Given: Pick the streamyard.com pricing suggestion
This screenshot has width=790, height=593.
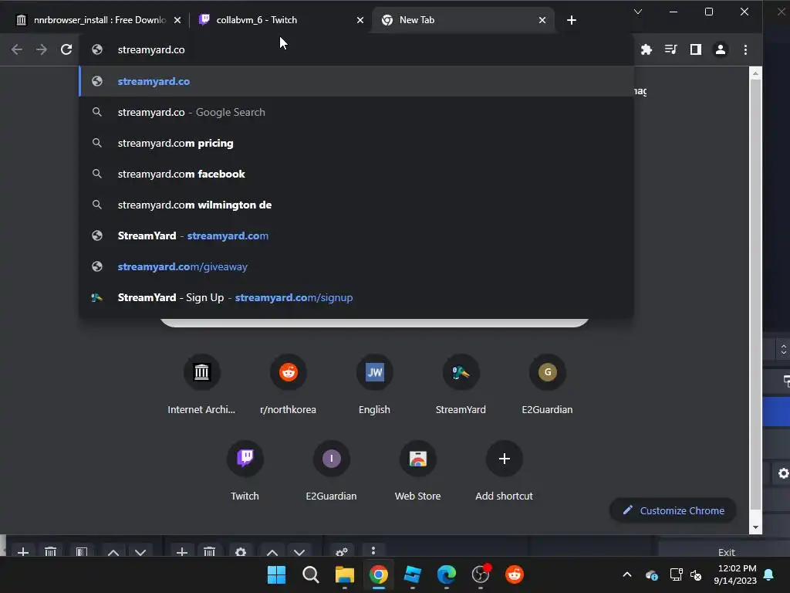Looking at the screenshot, I should (x=356, y=143).
